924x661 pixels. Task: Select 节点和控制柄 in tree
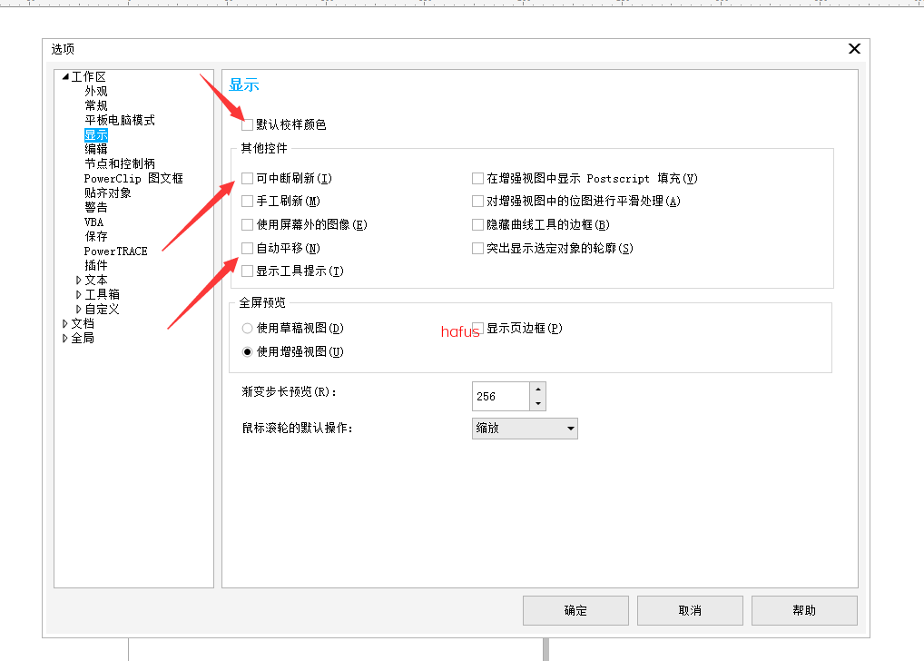click(x=120, y=164)
